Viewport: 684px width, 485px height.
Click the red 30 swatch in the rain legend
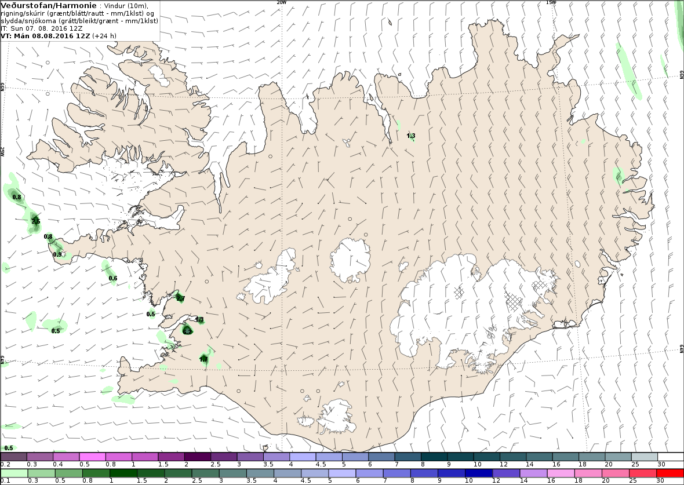670,473
